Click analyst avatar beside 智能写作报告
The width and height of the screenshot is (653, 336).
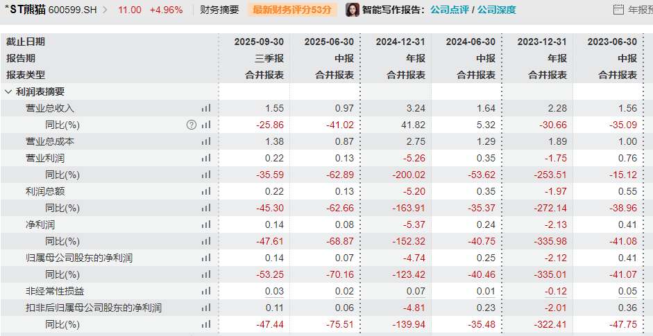click(353, 10)
